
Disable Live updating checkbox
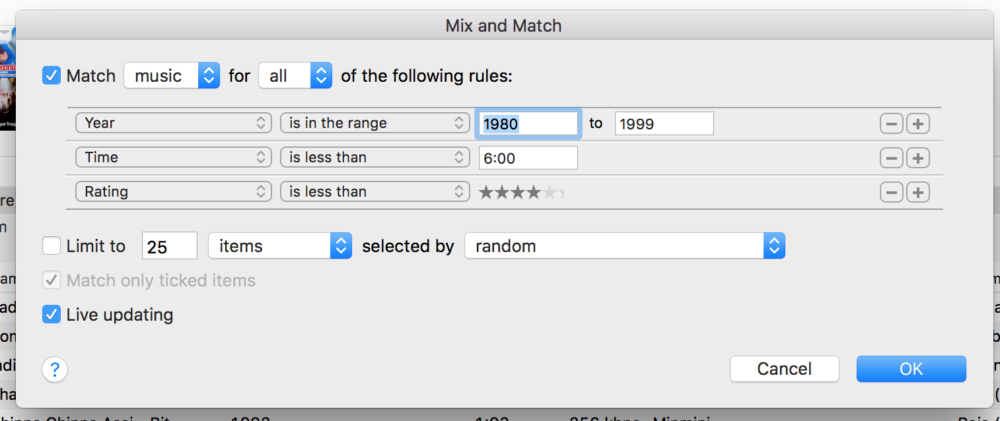click(52, 315)
